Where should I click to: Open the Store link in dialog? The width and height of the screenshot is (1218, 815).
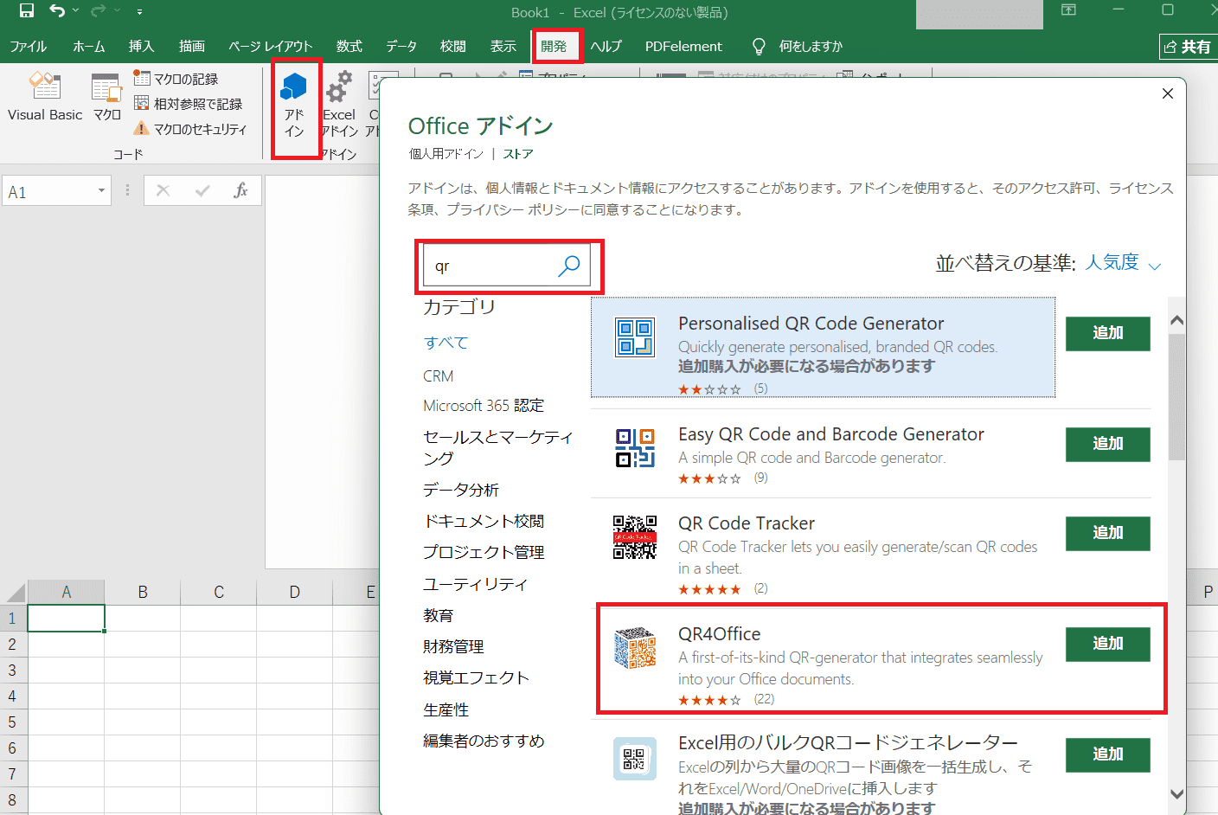coord(518,154)
